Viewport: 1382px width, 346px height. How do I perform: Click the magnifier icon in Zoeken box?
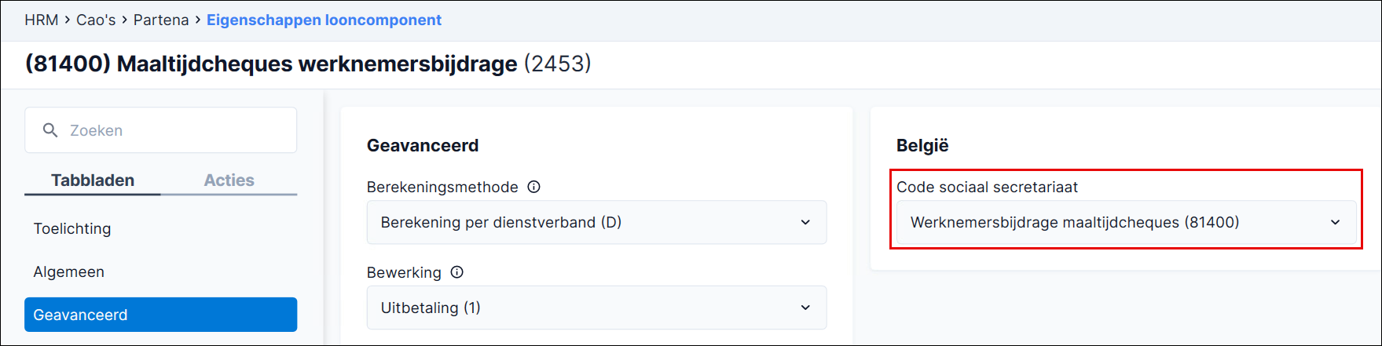click(x=50, y=130)
